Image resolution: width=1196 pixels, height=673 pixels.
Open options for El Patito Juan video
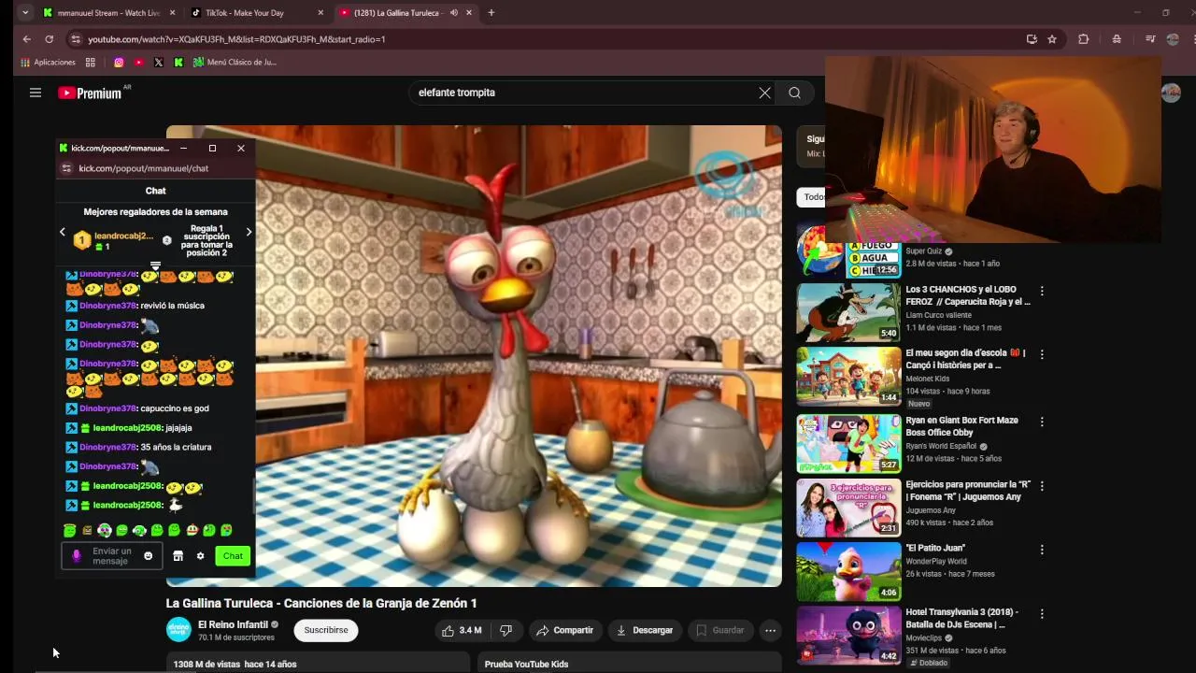pos(1042,550)
